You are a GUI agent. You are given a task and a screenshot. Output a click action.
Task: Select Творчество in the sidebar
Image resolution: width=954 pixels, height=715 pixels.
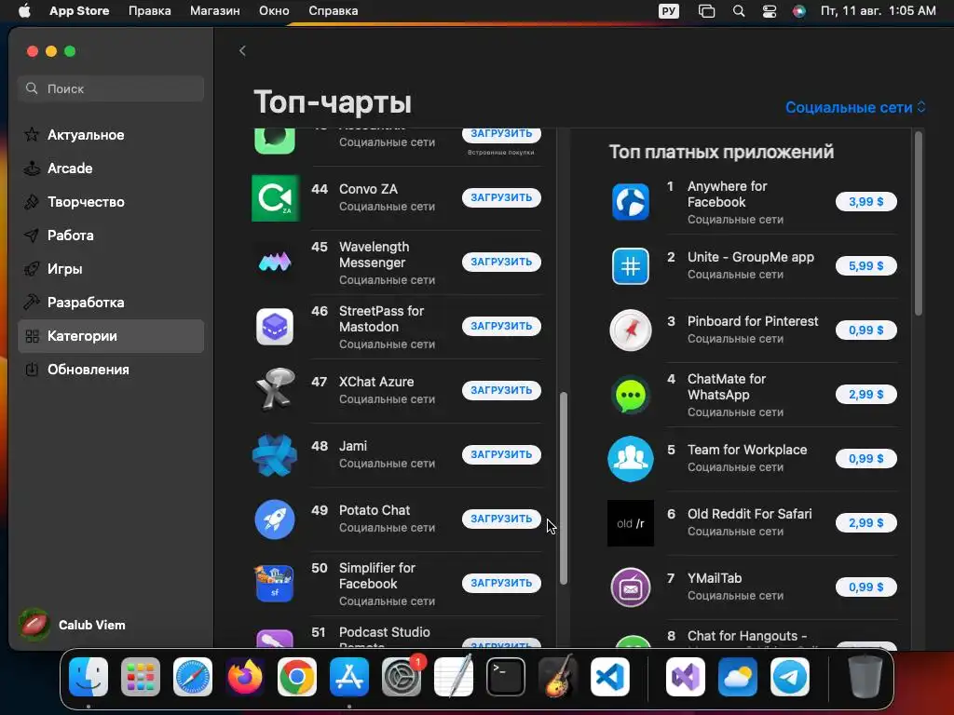[x=111, y=202]
